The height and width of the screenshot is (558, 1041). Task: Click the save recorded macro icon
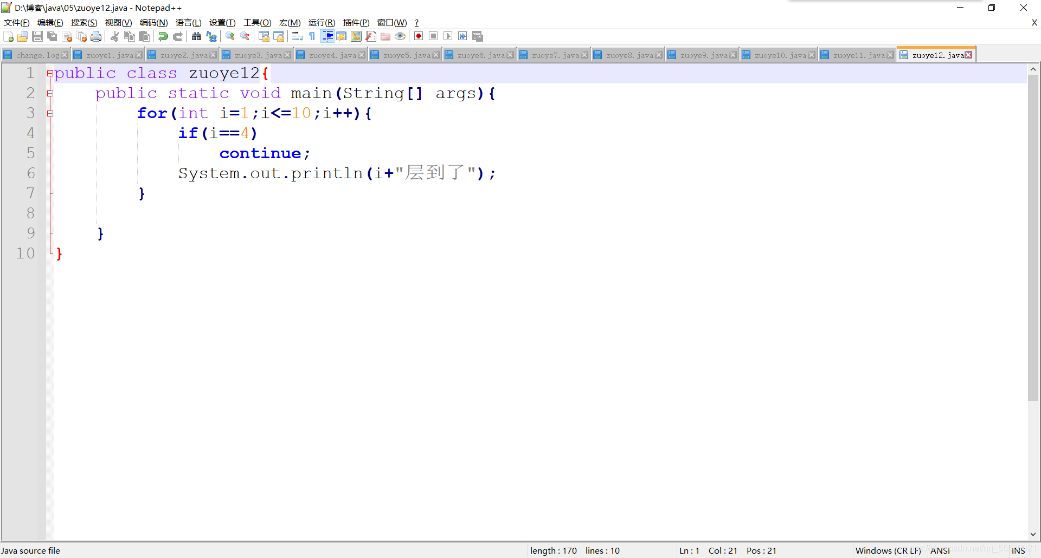pyautogui.click(x=478, y=36)
